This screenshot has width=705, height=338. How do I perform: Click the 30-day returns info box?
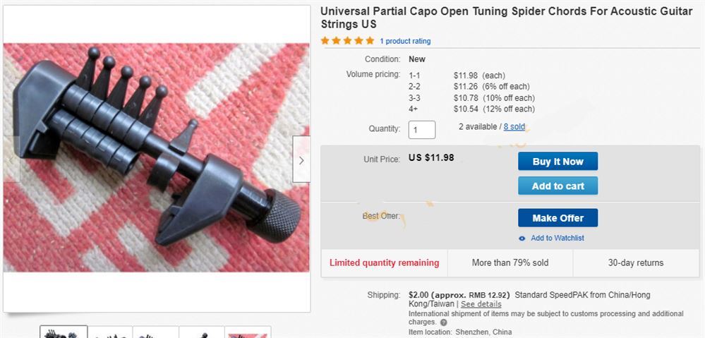[x=636, y=263]
